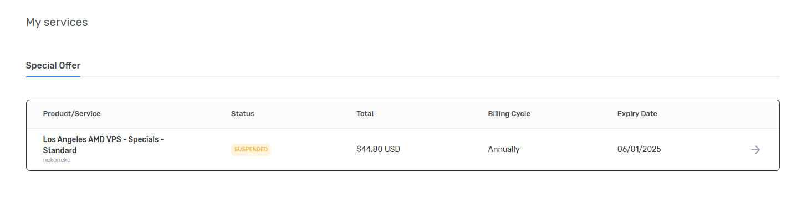Click the USD currency text in Total
Viewport: 807px width, 199px height.
tap(392, 149)
